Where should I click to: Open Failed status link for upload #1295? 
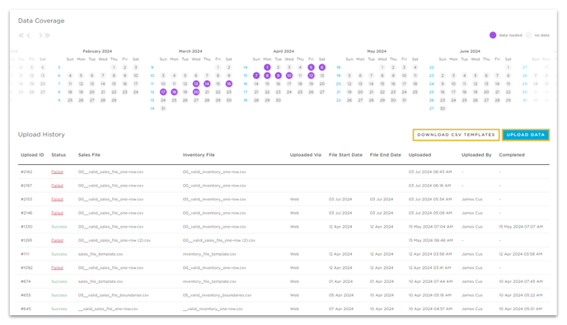pos(57,240)
